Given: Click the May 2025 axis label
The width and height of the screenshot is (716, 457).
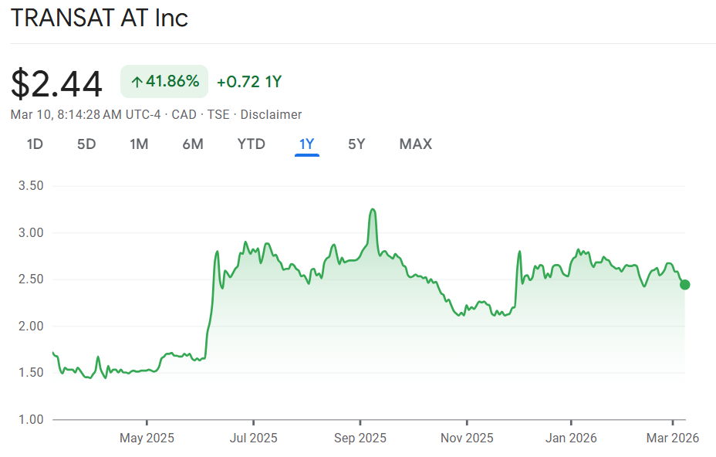Looking at the screenshot, I should [147, 438].
